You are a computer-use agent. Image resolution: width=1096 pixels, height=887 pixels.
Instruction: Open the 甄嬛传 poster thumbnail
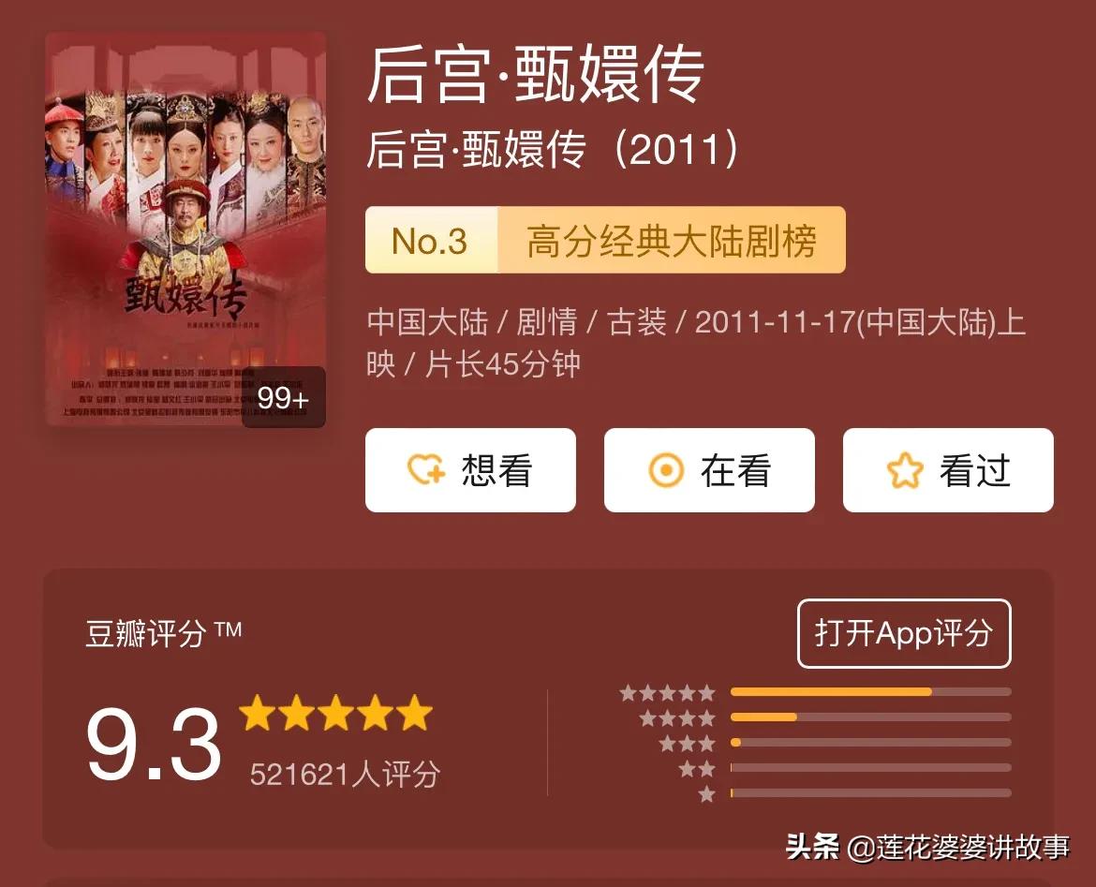[x=185, y=229]
